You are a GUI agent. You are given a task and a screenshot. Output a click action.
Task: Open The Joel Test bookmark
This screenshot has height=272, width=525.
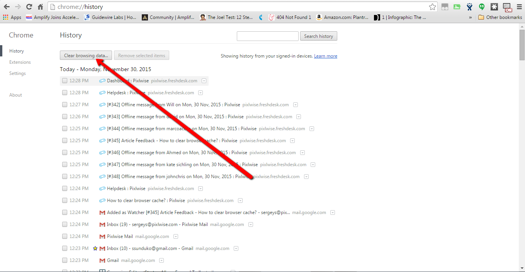[x=226, y=17]
